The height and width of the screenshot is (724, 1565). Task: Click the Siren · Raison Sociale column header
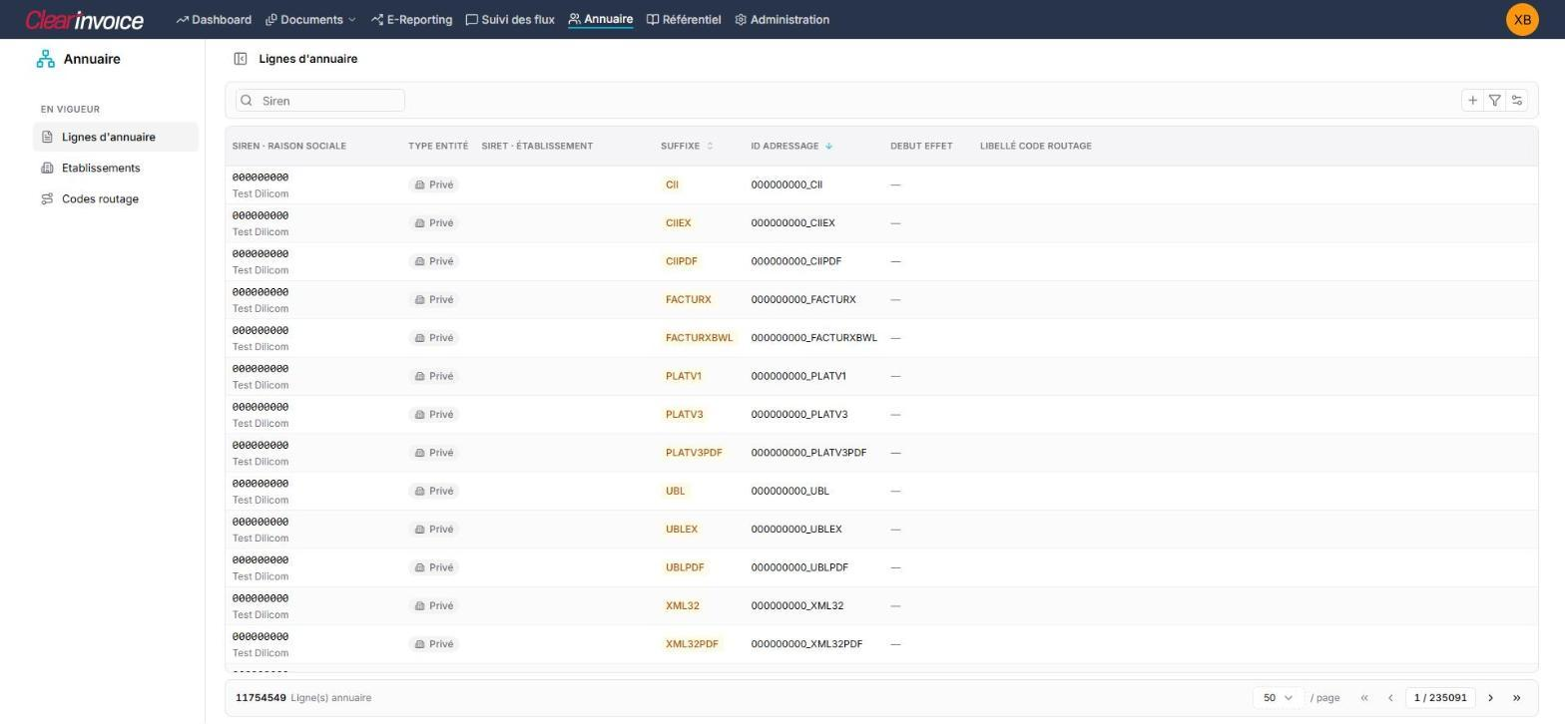pyautogui.click(x=289, y=147)
